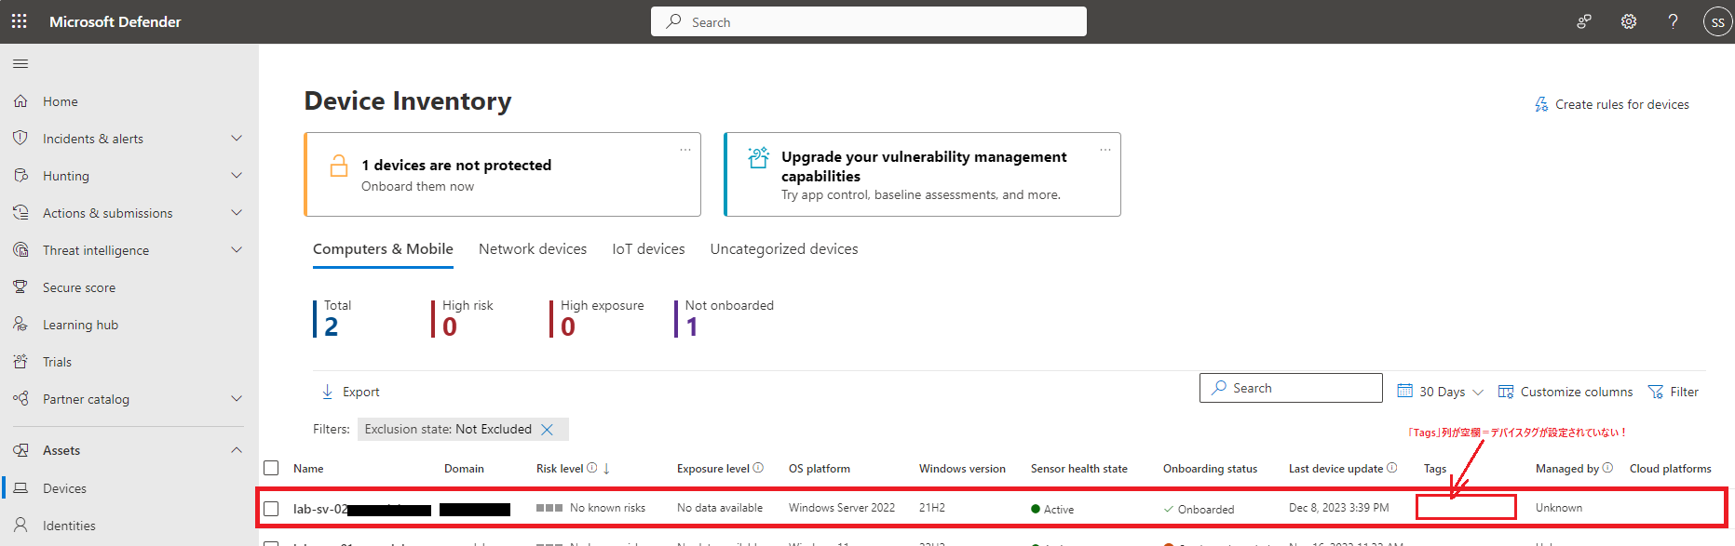This screenshot has width=1735, height=546.
Task: Open the Help question mark icon
Action: pos(1673,21)
